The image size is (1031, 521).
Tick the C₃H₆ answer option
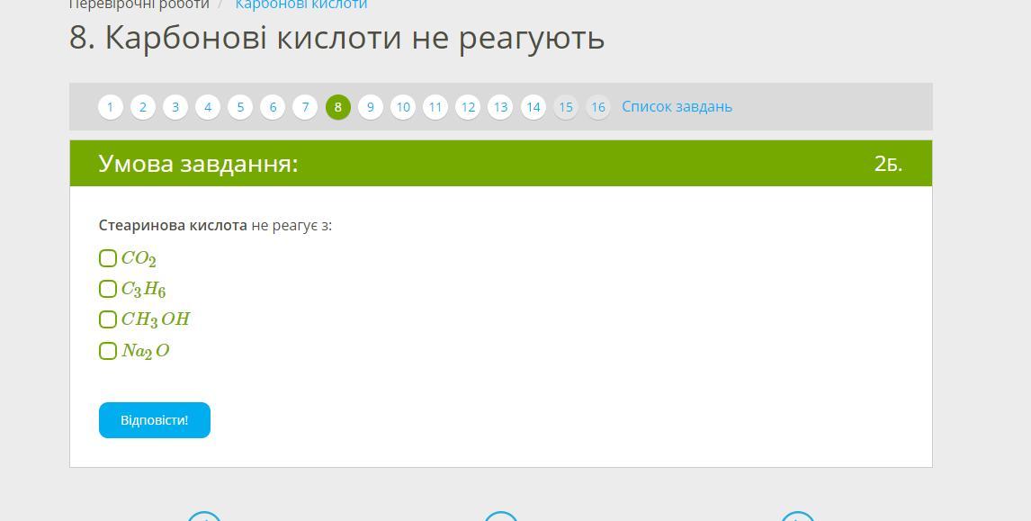click(x=108, y=289)
